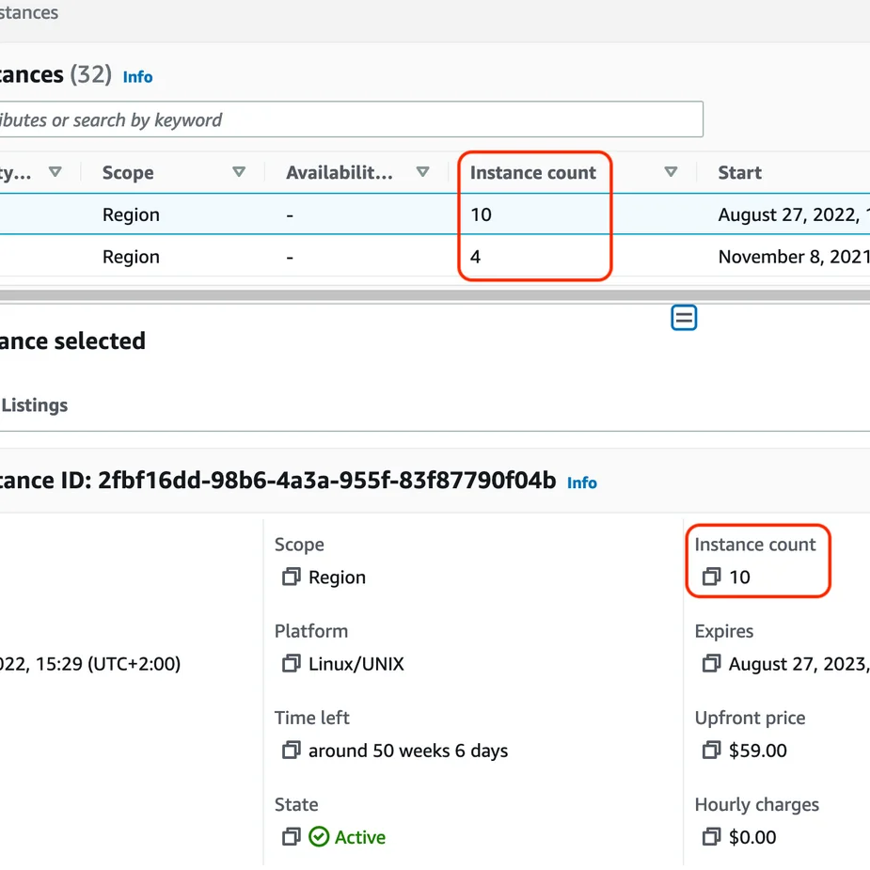The image size is (870, 870).
Task: Click the green Active status check icon
Action: [320, 837]
